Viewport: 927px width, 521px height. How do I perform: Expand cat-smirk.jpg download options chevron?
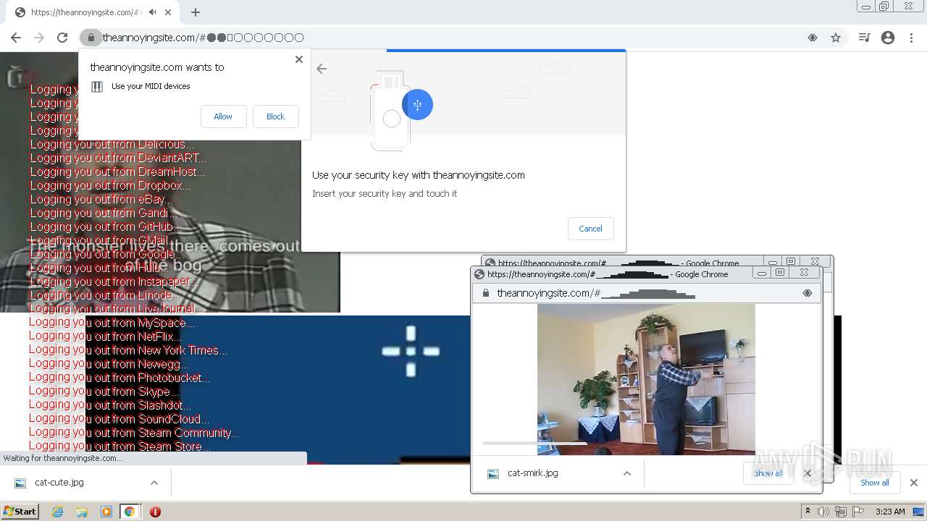click(x=627, y=473)
